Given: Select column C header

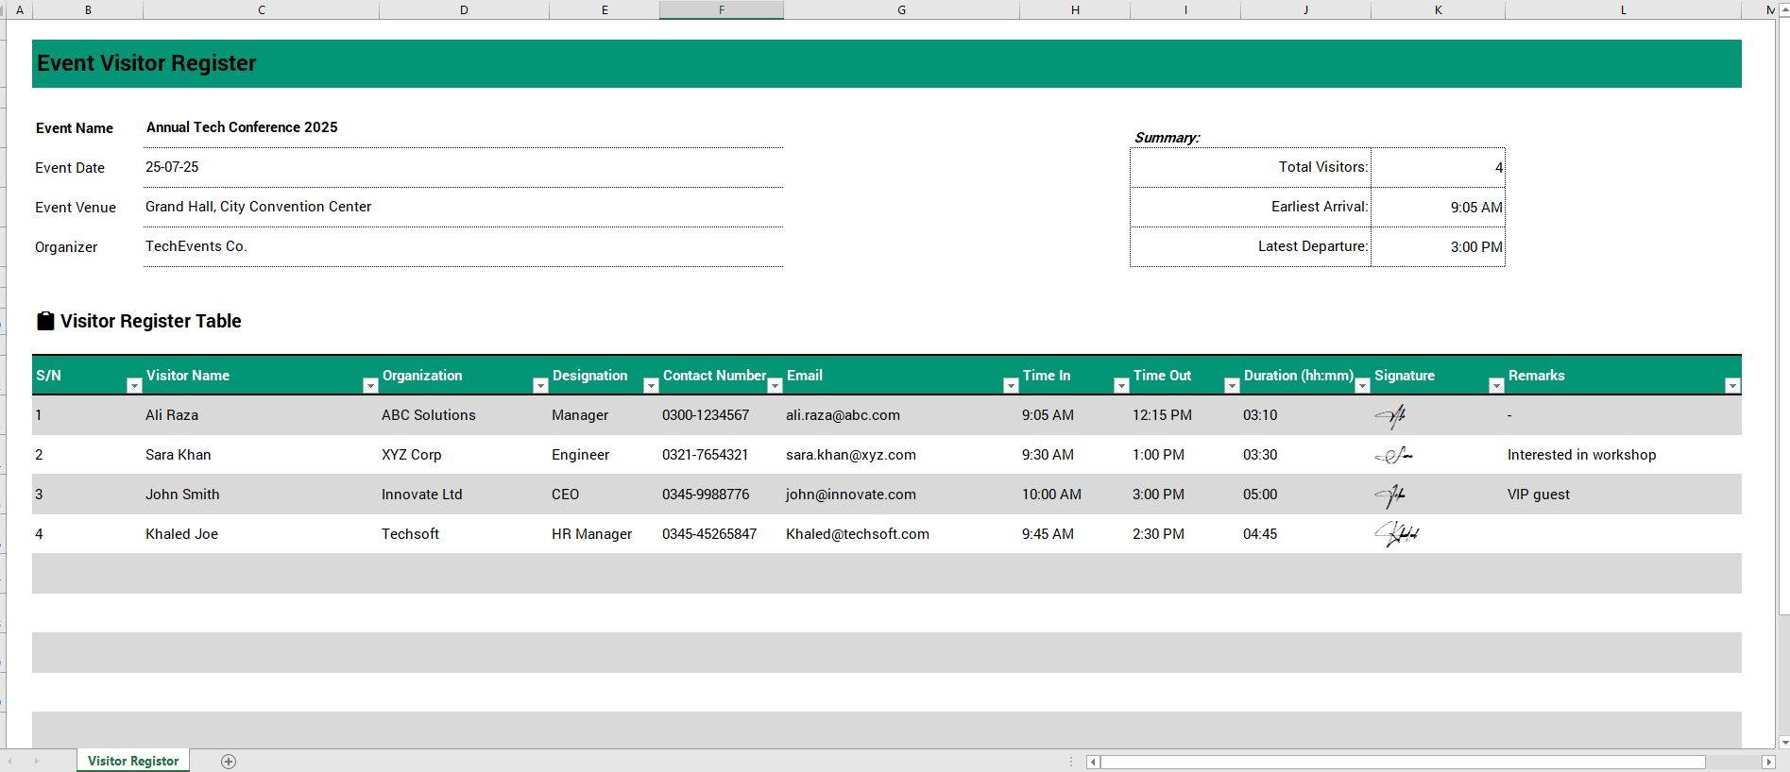Looking at the screenshot, I should pyautogui.click(x=262, y=9).
